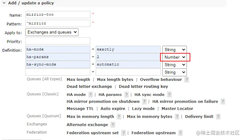
Task: Open help for Max in memory bytes
Action: 177,117
